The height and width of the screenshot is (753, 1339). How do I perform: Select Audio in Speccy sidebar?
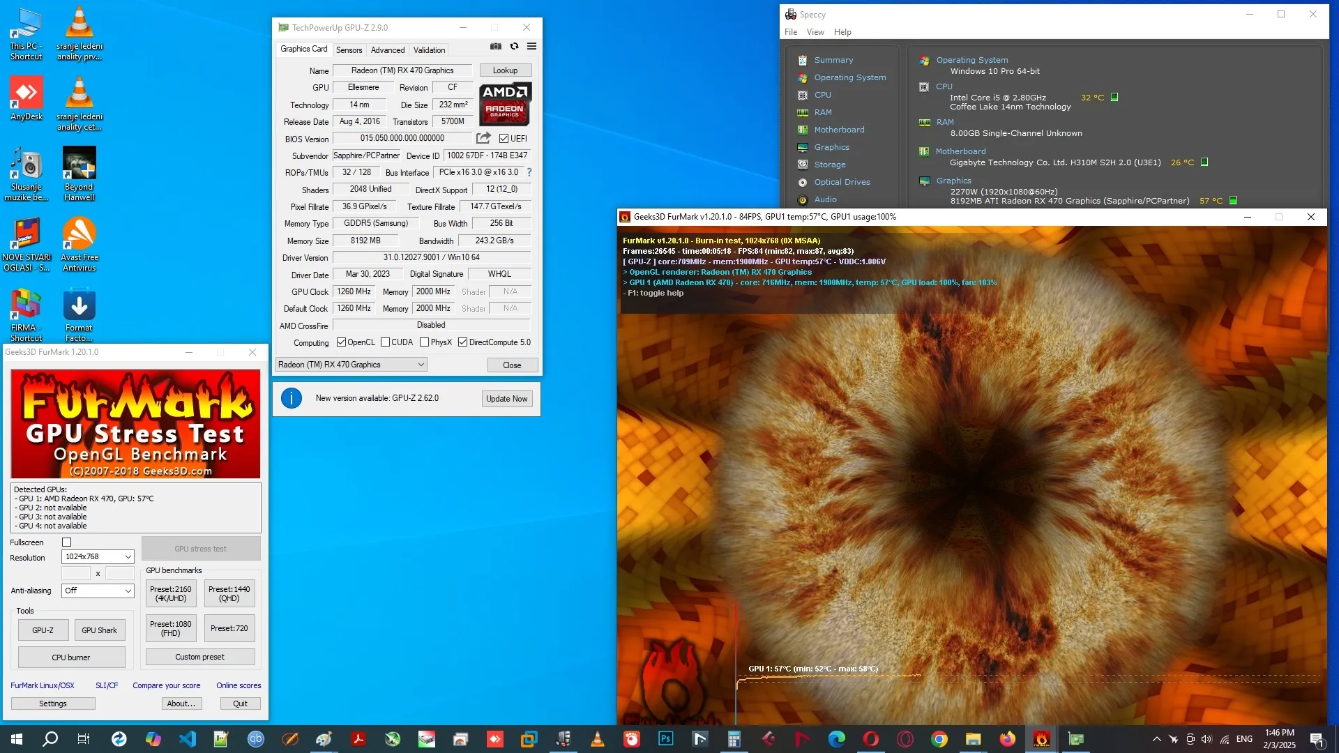tap(825, 199)
